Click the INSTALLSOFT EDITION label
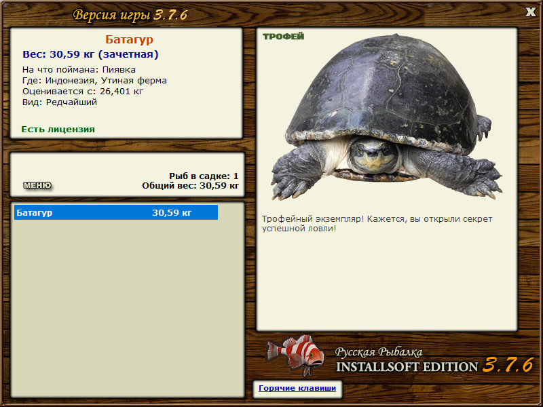This screenshot has width=543, height=407. pos(407,367)
